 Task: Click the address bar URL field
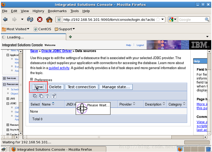coord(109,20)
